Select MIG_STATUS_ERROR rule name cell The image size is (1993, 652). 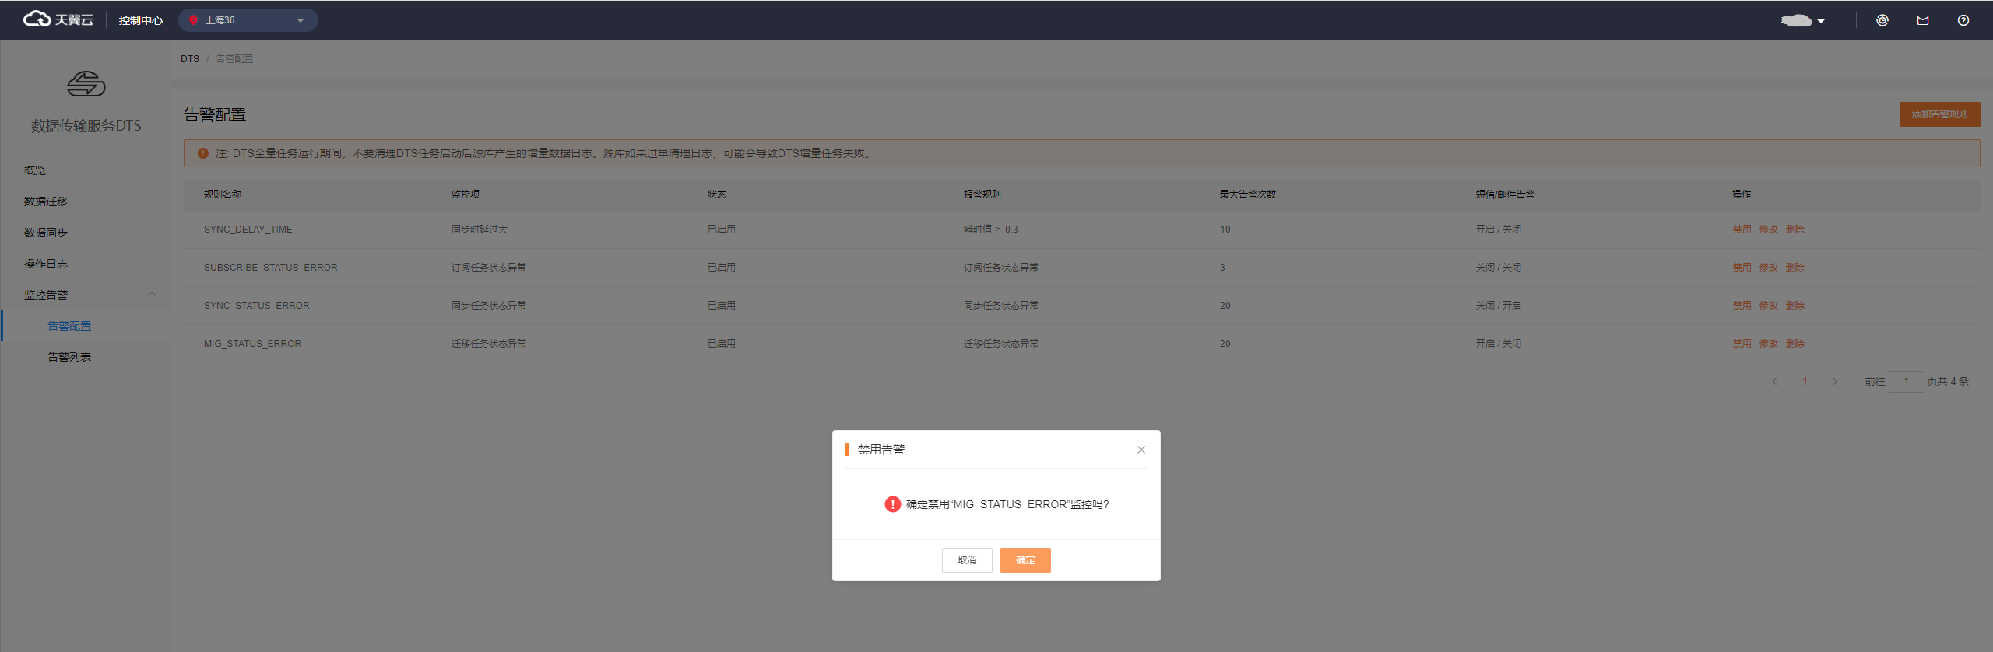tap(252, 344)
